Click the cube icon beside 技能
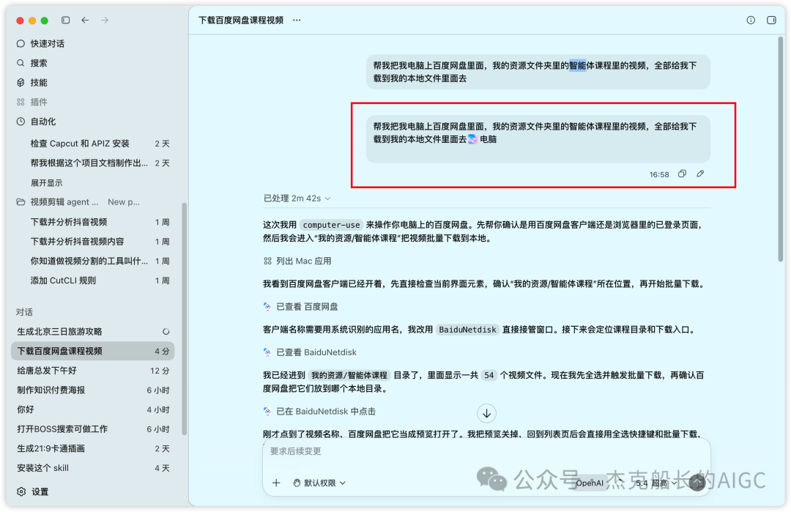This screenshot has width=791, height=512. [21, 83]
